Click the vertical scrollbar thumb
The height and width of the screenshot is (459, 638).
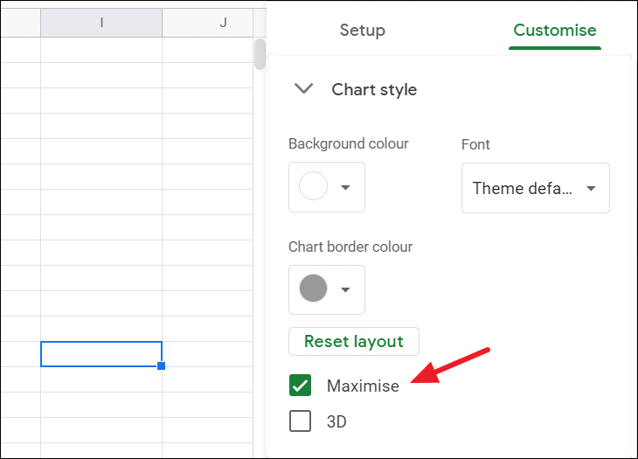point(260,54)
